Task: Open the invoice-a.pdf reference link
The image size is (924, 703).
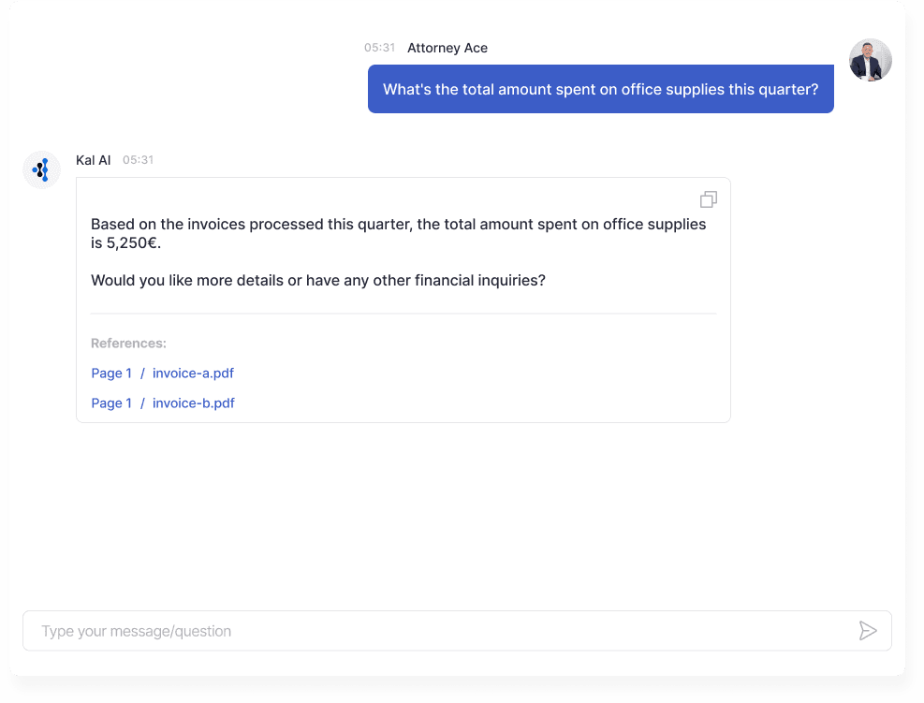Action: point(193,373)
